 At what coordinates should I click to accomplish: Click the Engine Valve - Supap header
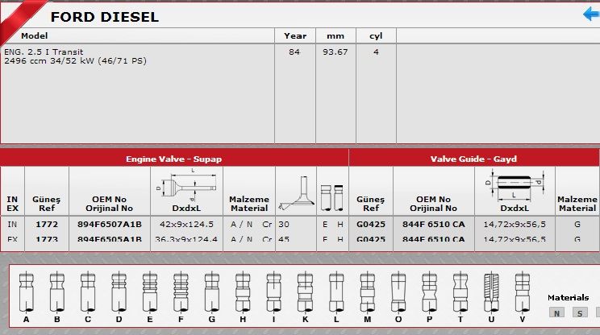tap(173, 159)
